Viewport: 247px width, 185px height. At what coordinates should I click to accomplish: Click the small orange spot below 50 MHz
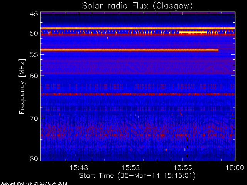[x=107, y=38]
